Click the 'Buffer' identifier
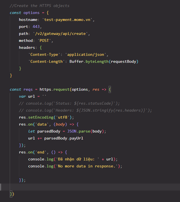180x202 pixels. [76, 61]
